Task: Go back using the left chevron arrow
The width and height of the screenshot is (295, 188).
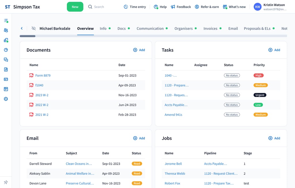Action: point(22,28)
